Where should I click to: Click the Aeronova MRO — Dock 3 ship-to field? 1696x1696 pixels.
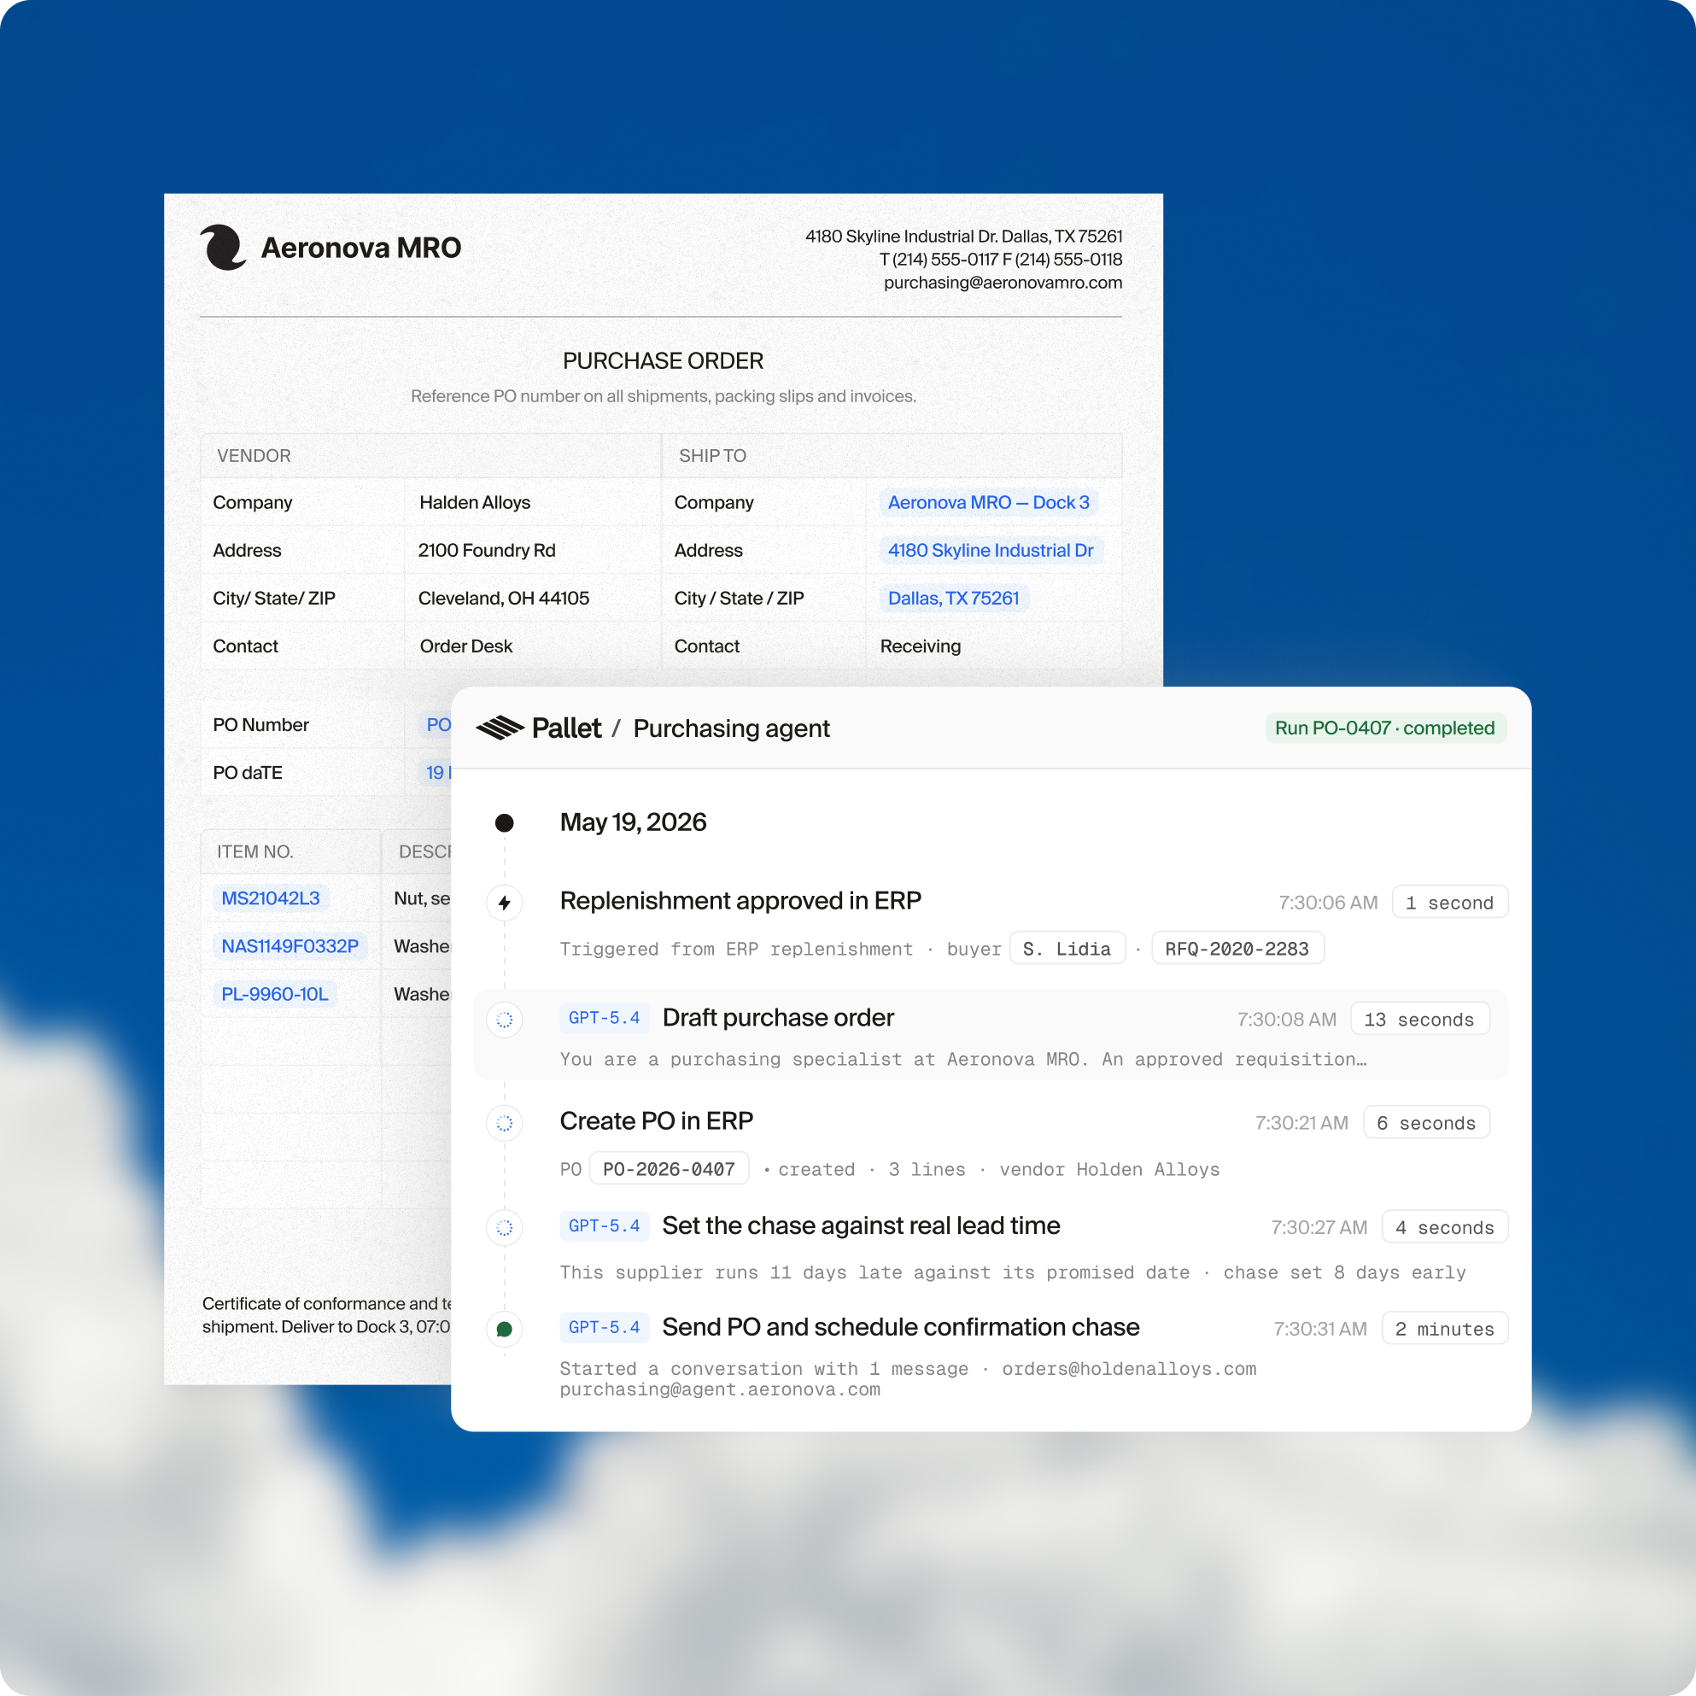pos(988,502)
